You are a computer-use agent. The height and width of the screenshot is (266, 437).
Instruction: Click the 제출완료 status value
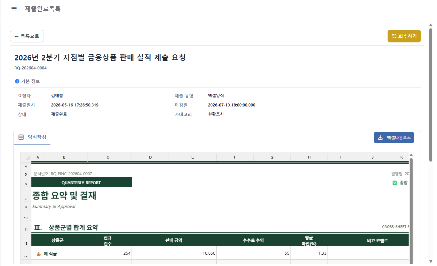pyautogui.click(x=59, y=114)
